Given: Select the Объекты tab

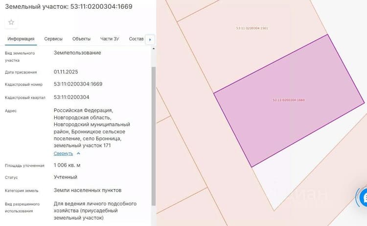Looking at the screenshot, I should [x=81, y=39].
